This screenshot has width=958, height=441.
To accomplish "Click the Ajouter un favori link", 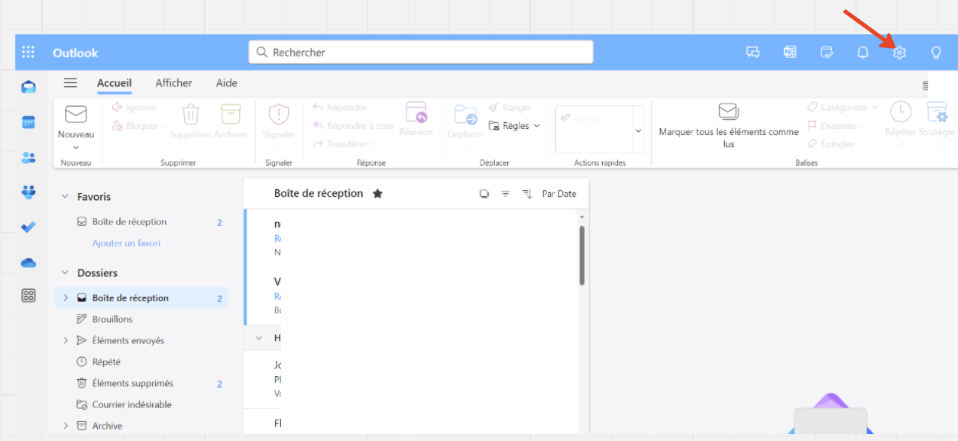I will click(x=126, y=243).
